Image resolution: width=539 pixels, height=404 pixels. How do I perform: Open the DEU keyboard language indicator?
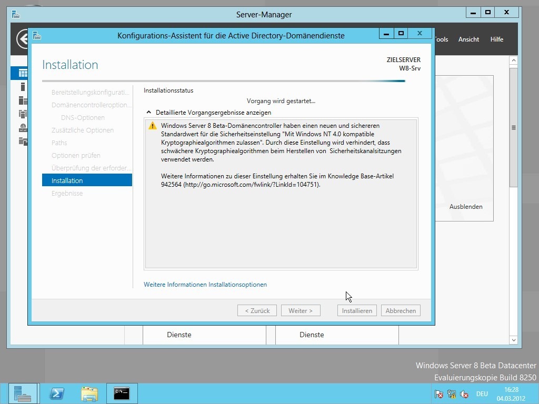click(482, 394)
